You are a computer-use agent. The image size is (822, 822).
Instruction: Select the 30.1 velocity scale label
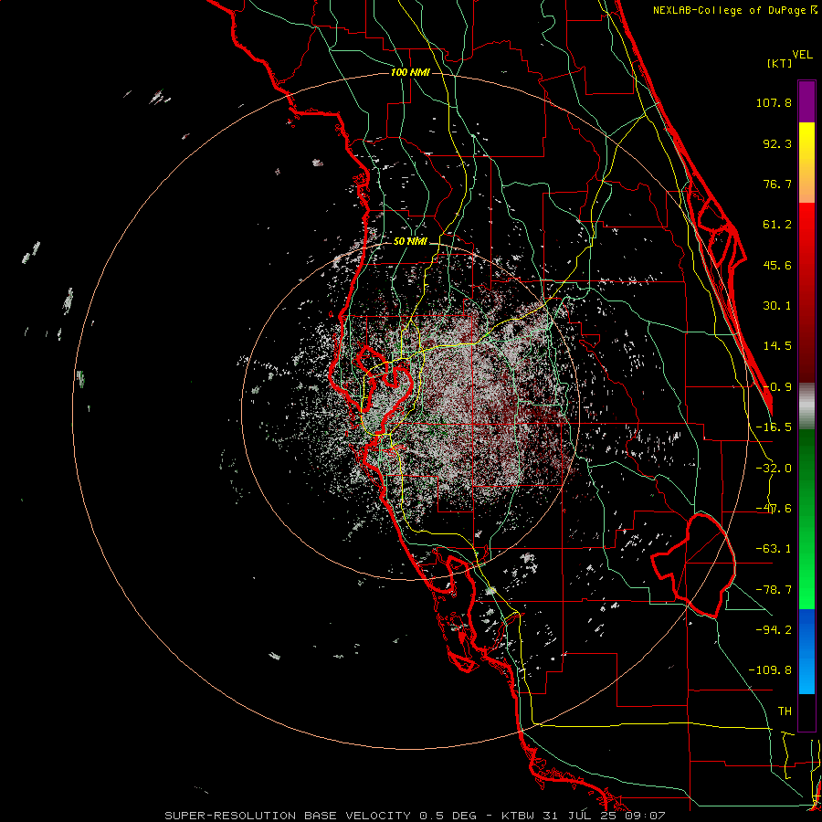[777, 306]
